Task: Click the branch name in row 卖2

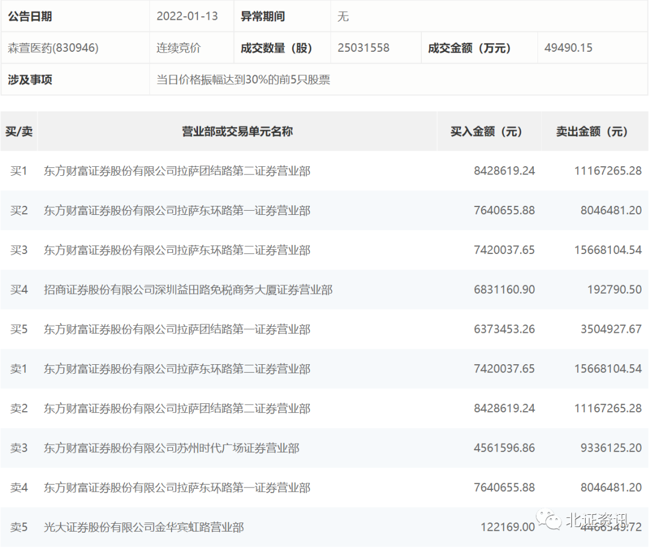Action: point(177,408)
